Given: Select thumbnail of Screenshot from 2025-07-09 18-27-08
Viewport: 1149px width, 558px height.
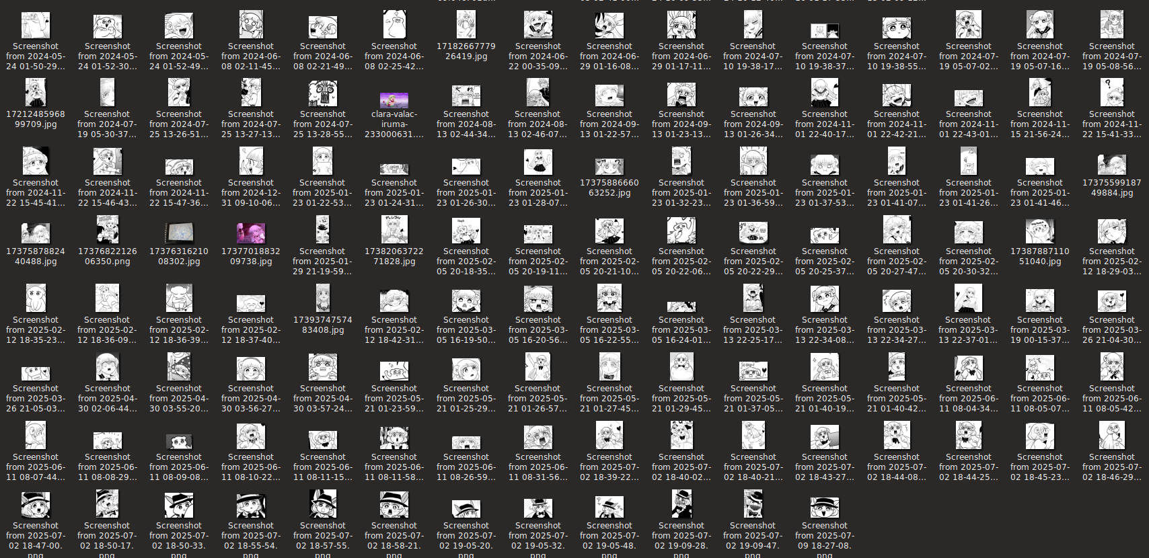Looking at the screenshot, I should pos(825,508).
